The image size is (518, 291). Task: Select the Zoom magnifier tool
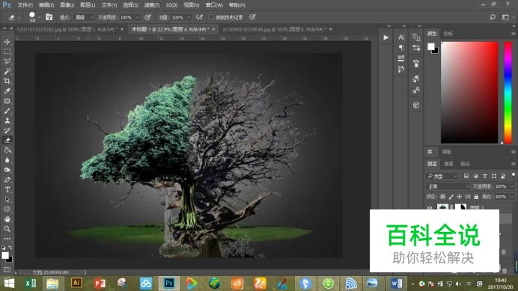(x=7, y=229)
